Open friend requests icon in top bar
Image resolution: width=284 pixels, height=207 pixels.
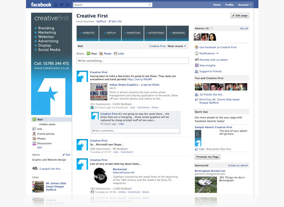pos(56,5)
